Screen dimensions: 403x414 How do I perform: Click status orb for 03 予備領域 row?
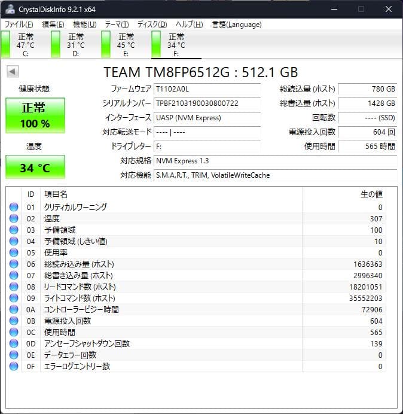pyautogui.click(x=14, y=230)
